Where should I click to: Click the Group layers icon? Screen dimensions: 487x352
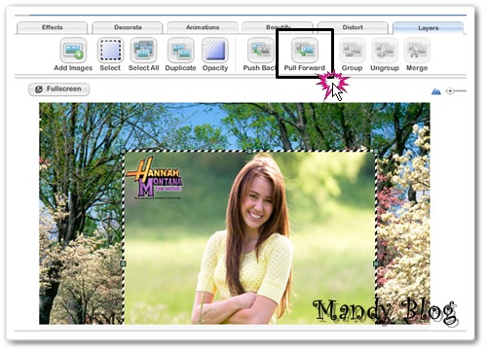tap(353, 51)
